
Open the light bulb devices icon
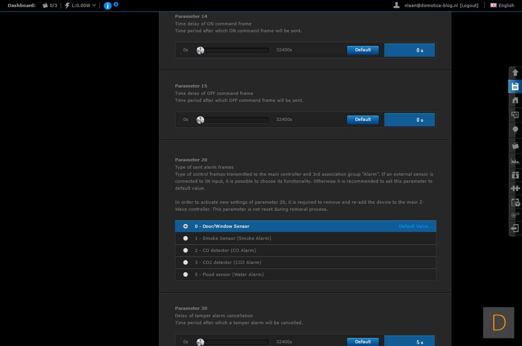coord(515,130)
